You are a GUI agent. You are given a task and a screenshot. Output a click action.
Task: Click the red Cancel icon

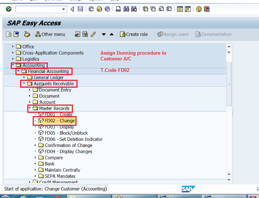(x=107, y=9)
